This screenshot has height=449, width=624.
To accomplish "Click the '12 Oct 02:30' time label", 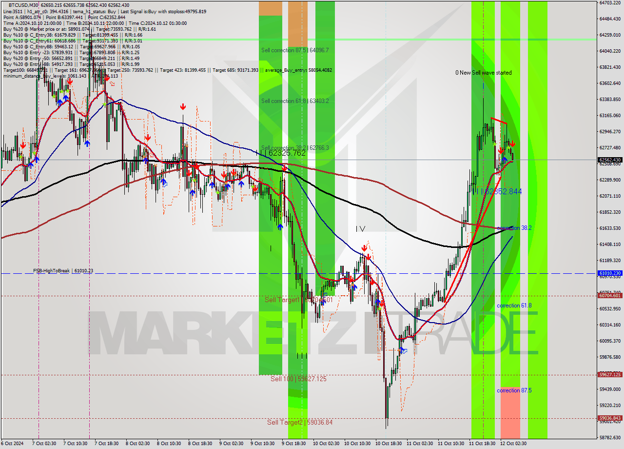I will tap(512, 444).
